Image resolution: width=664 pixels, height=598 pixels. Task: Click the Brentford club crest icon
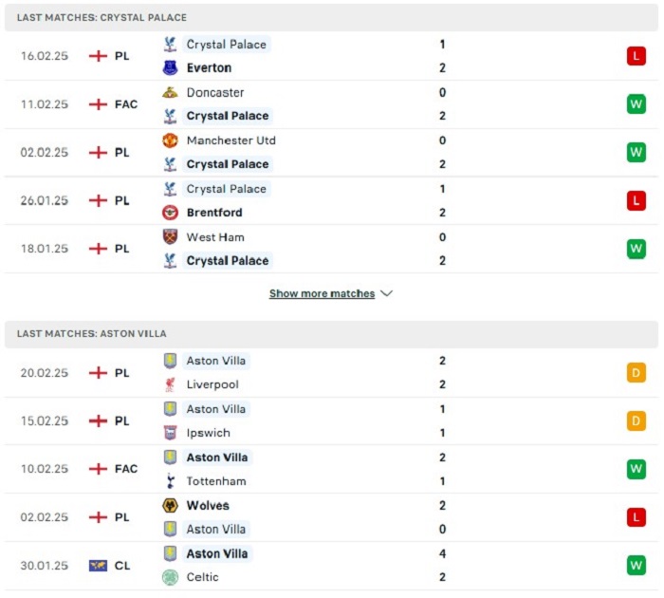(170, 213)
